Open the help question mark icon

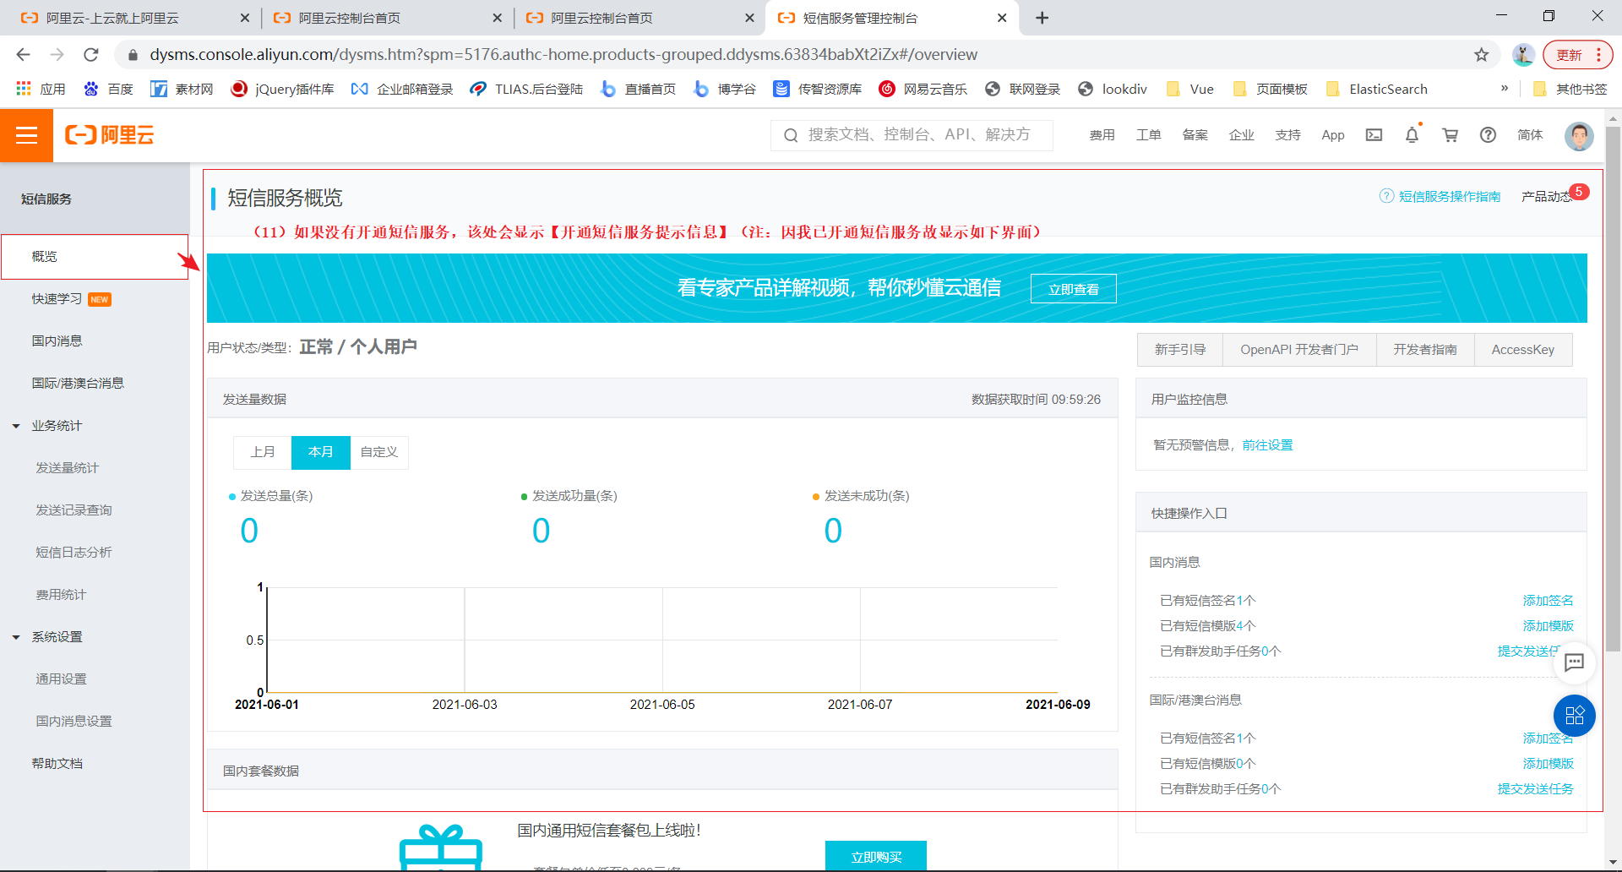[x=1488, y=135]
